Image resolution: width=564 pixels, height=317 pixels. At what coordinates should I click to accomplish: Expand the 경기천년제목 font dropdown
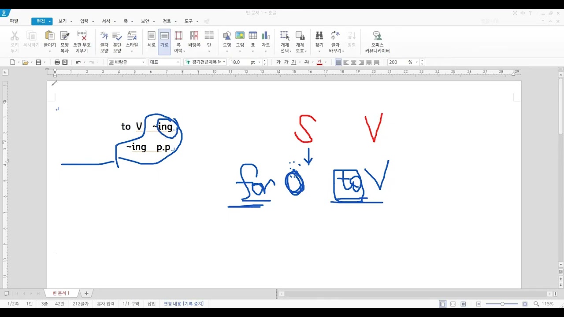coord(224,62)
